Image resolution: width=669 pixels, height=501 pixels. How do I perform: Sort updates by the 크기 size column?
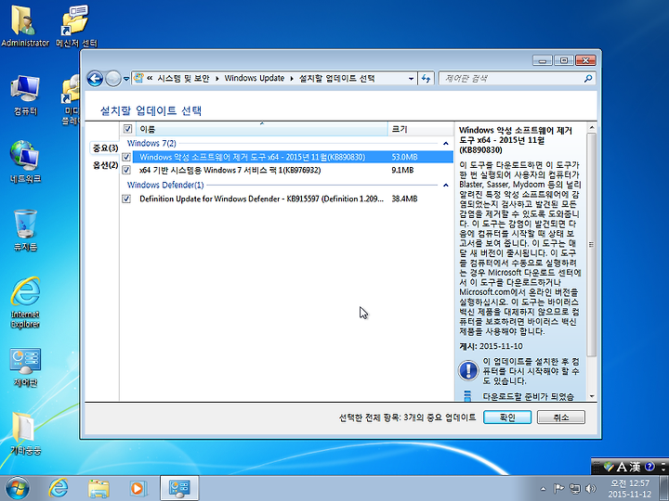pyautogui.click(x=420, y=129)
